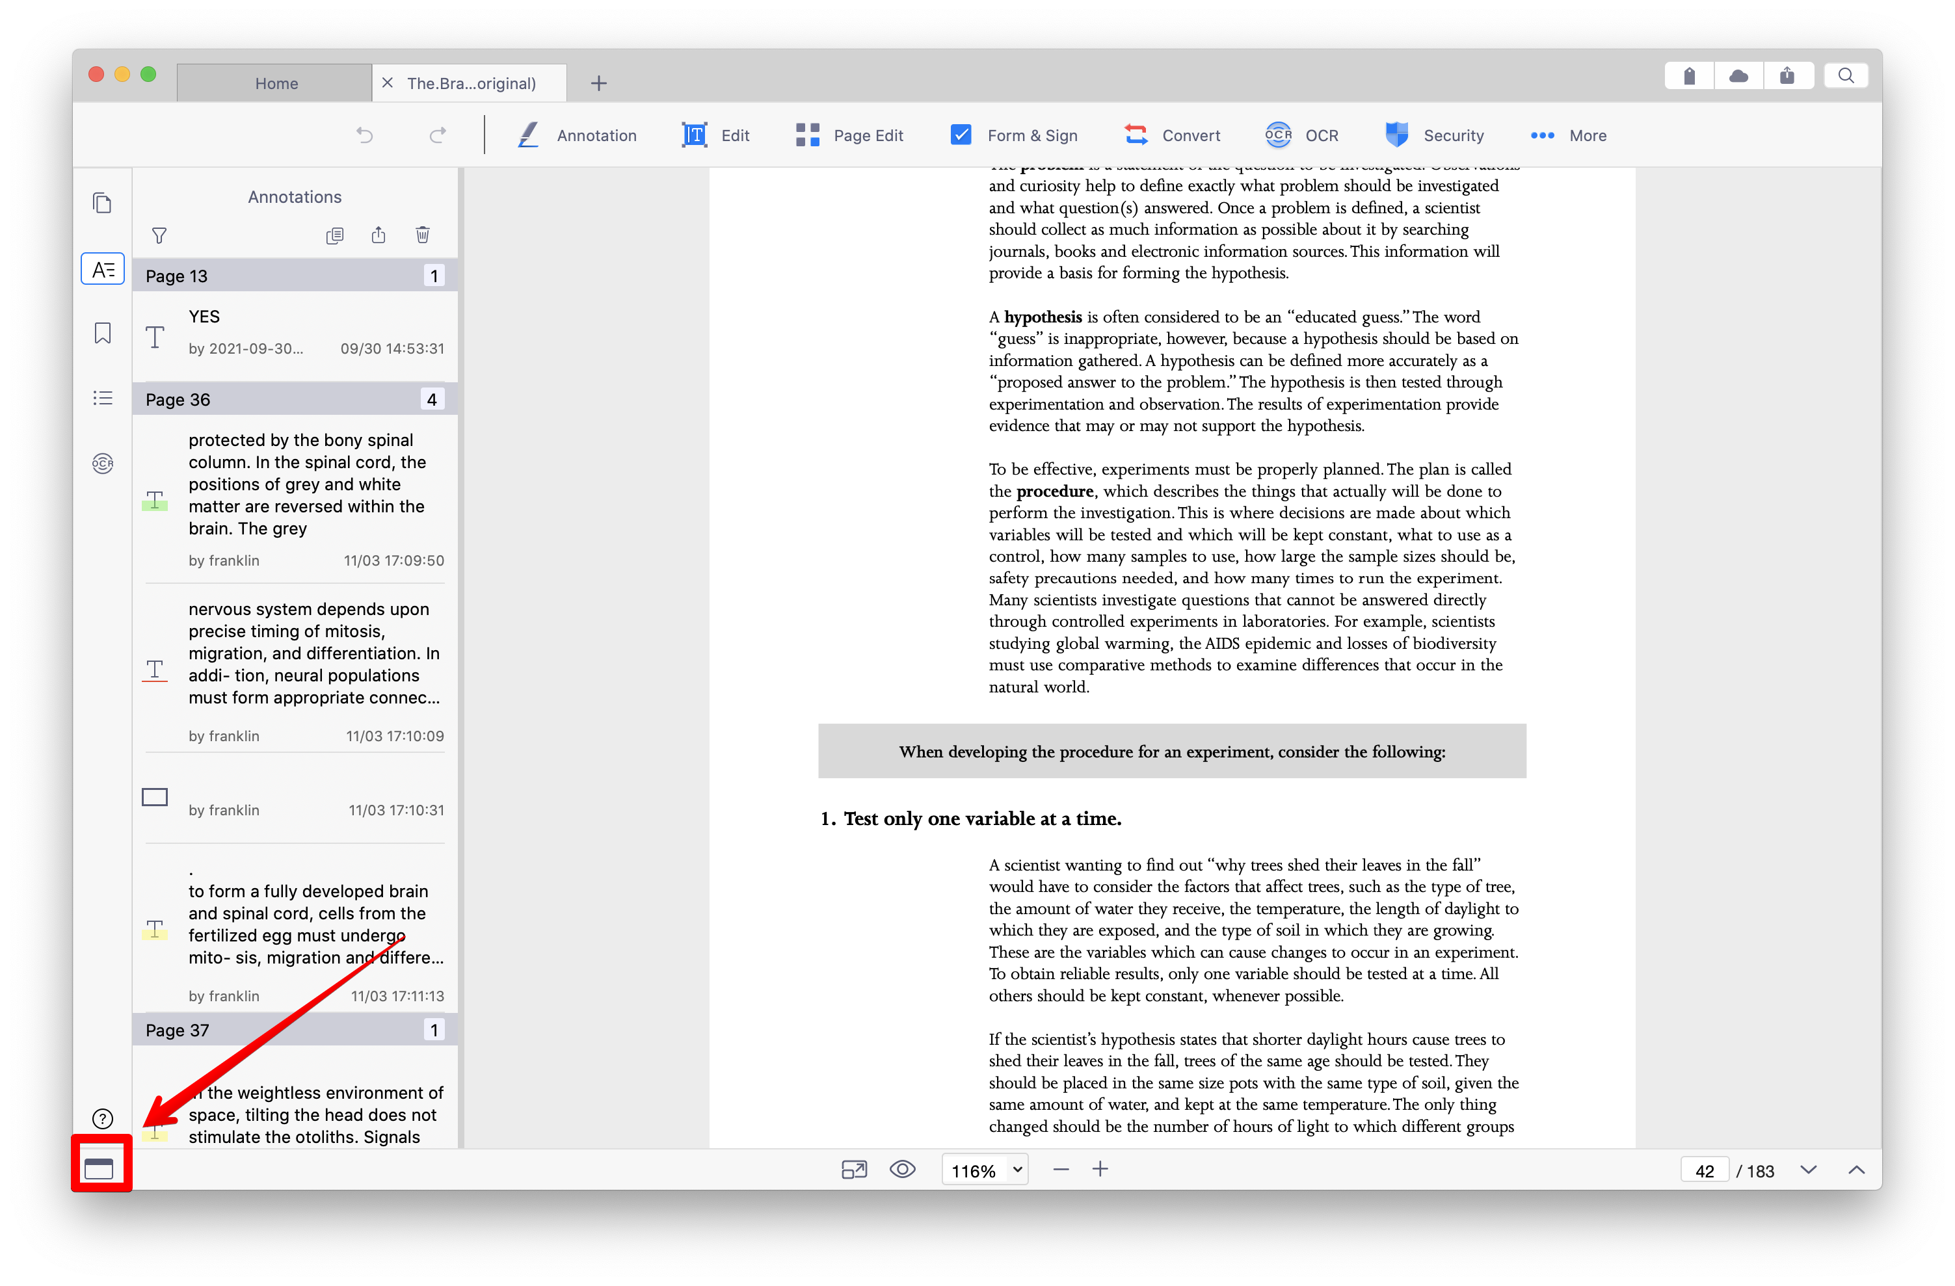The image size is (1955, 1286).
Task: Zoom out with the minus button
Action: 1061,1170
